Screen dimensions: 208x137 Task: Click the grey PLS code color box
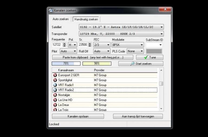(x=154, y=51)
